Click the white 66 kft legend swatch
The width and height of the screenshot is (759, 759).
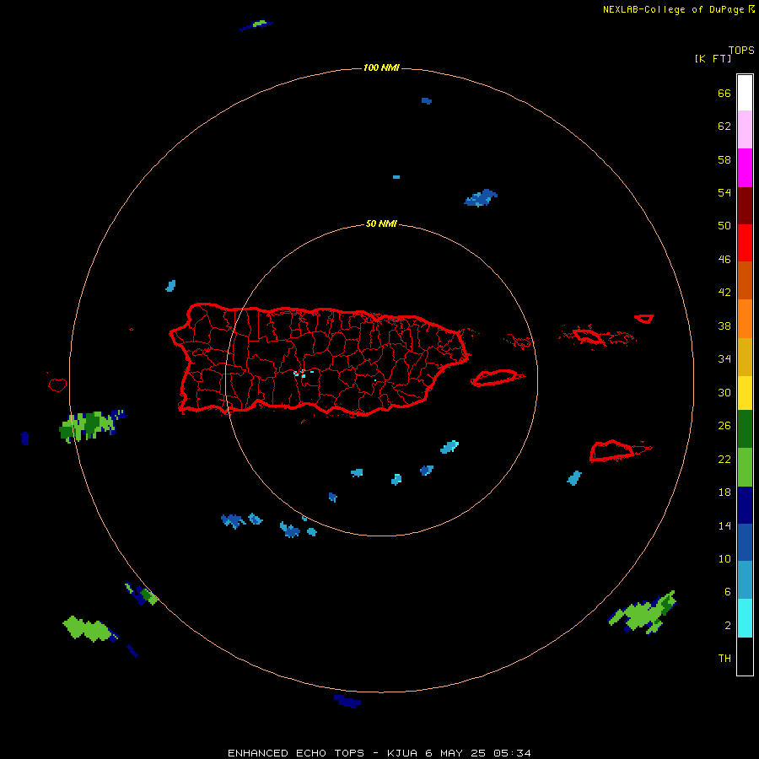tap(745, 93)
